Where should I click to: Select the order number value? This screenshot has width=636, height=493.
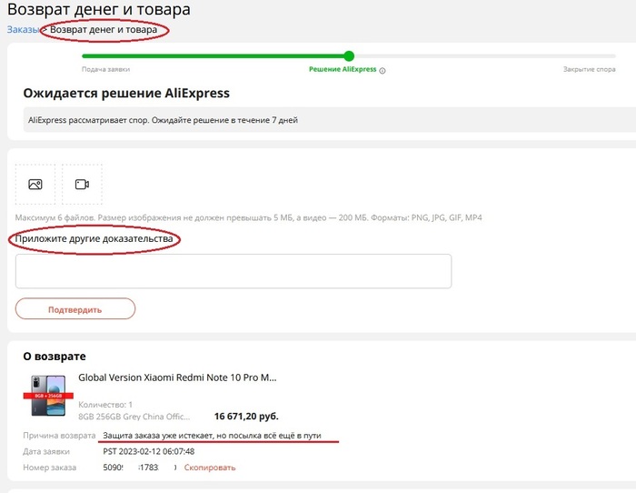(x=140, y=468)
